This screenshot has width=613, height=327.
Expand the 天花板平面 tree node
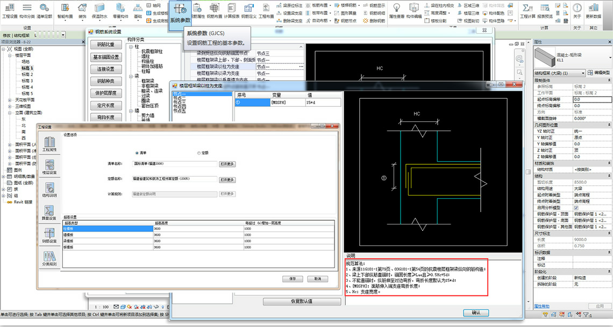coord(10,99)
